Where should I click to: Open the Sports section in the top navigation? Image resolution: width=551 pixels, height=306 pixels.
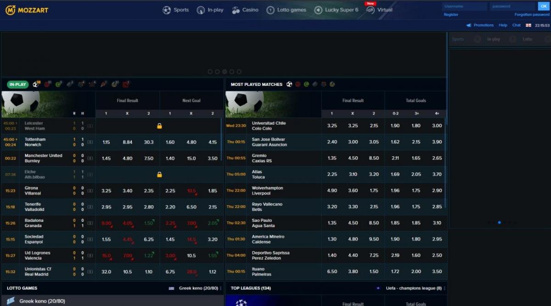(176, 10)
